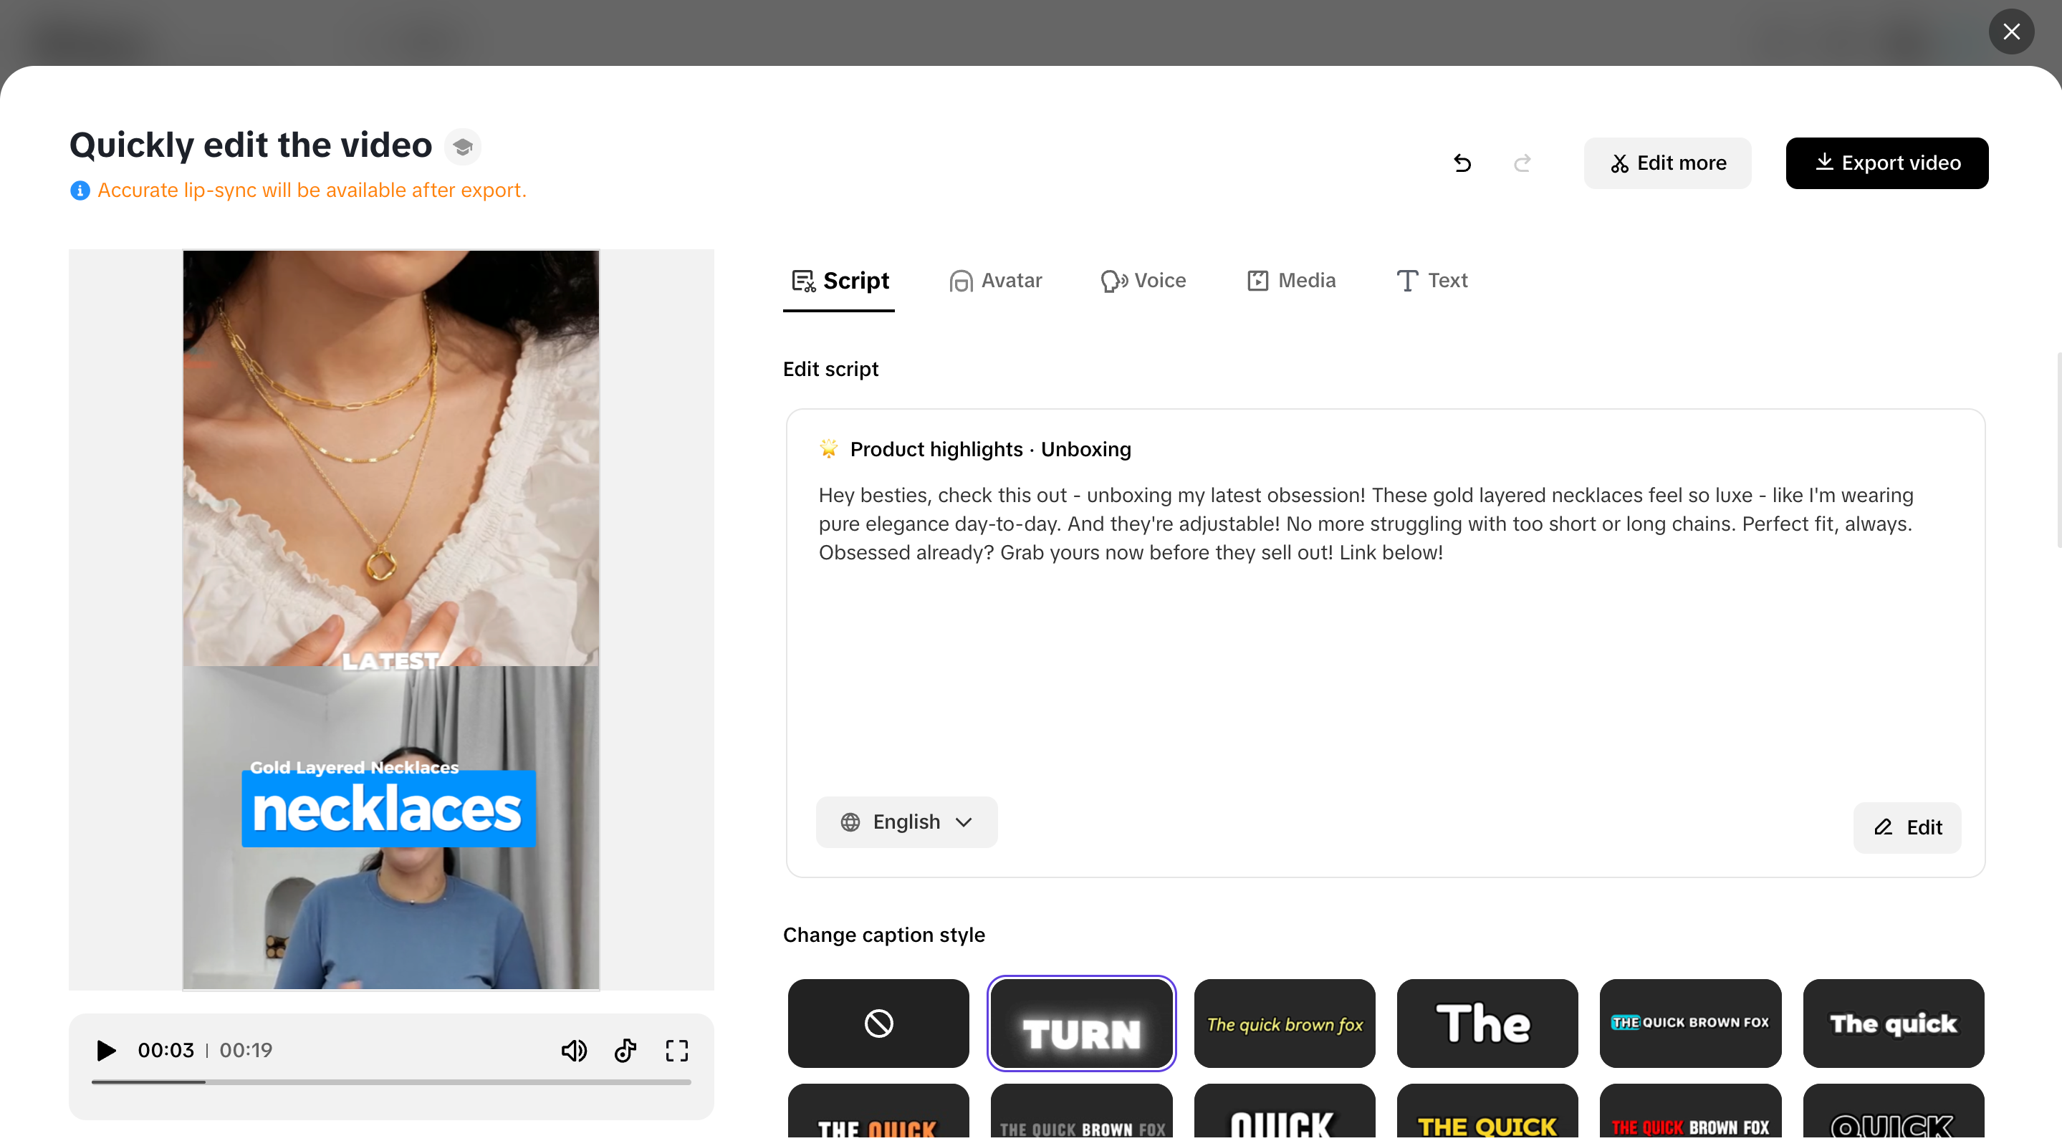Select outlined 'QUICK' caption style
This screenshot has width=2062, height=1146.
click(1893, 1112)
